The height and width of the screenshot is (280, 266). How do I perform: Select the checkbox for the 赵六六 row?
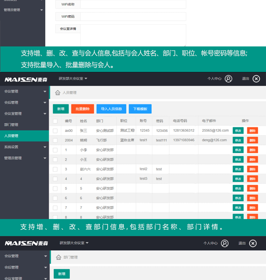pos(55,169)
